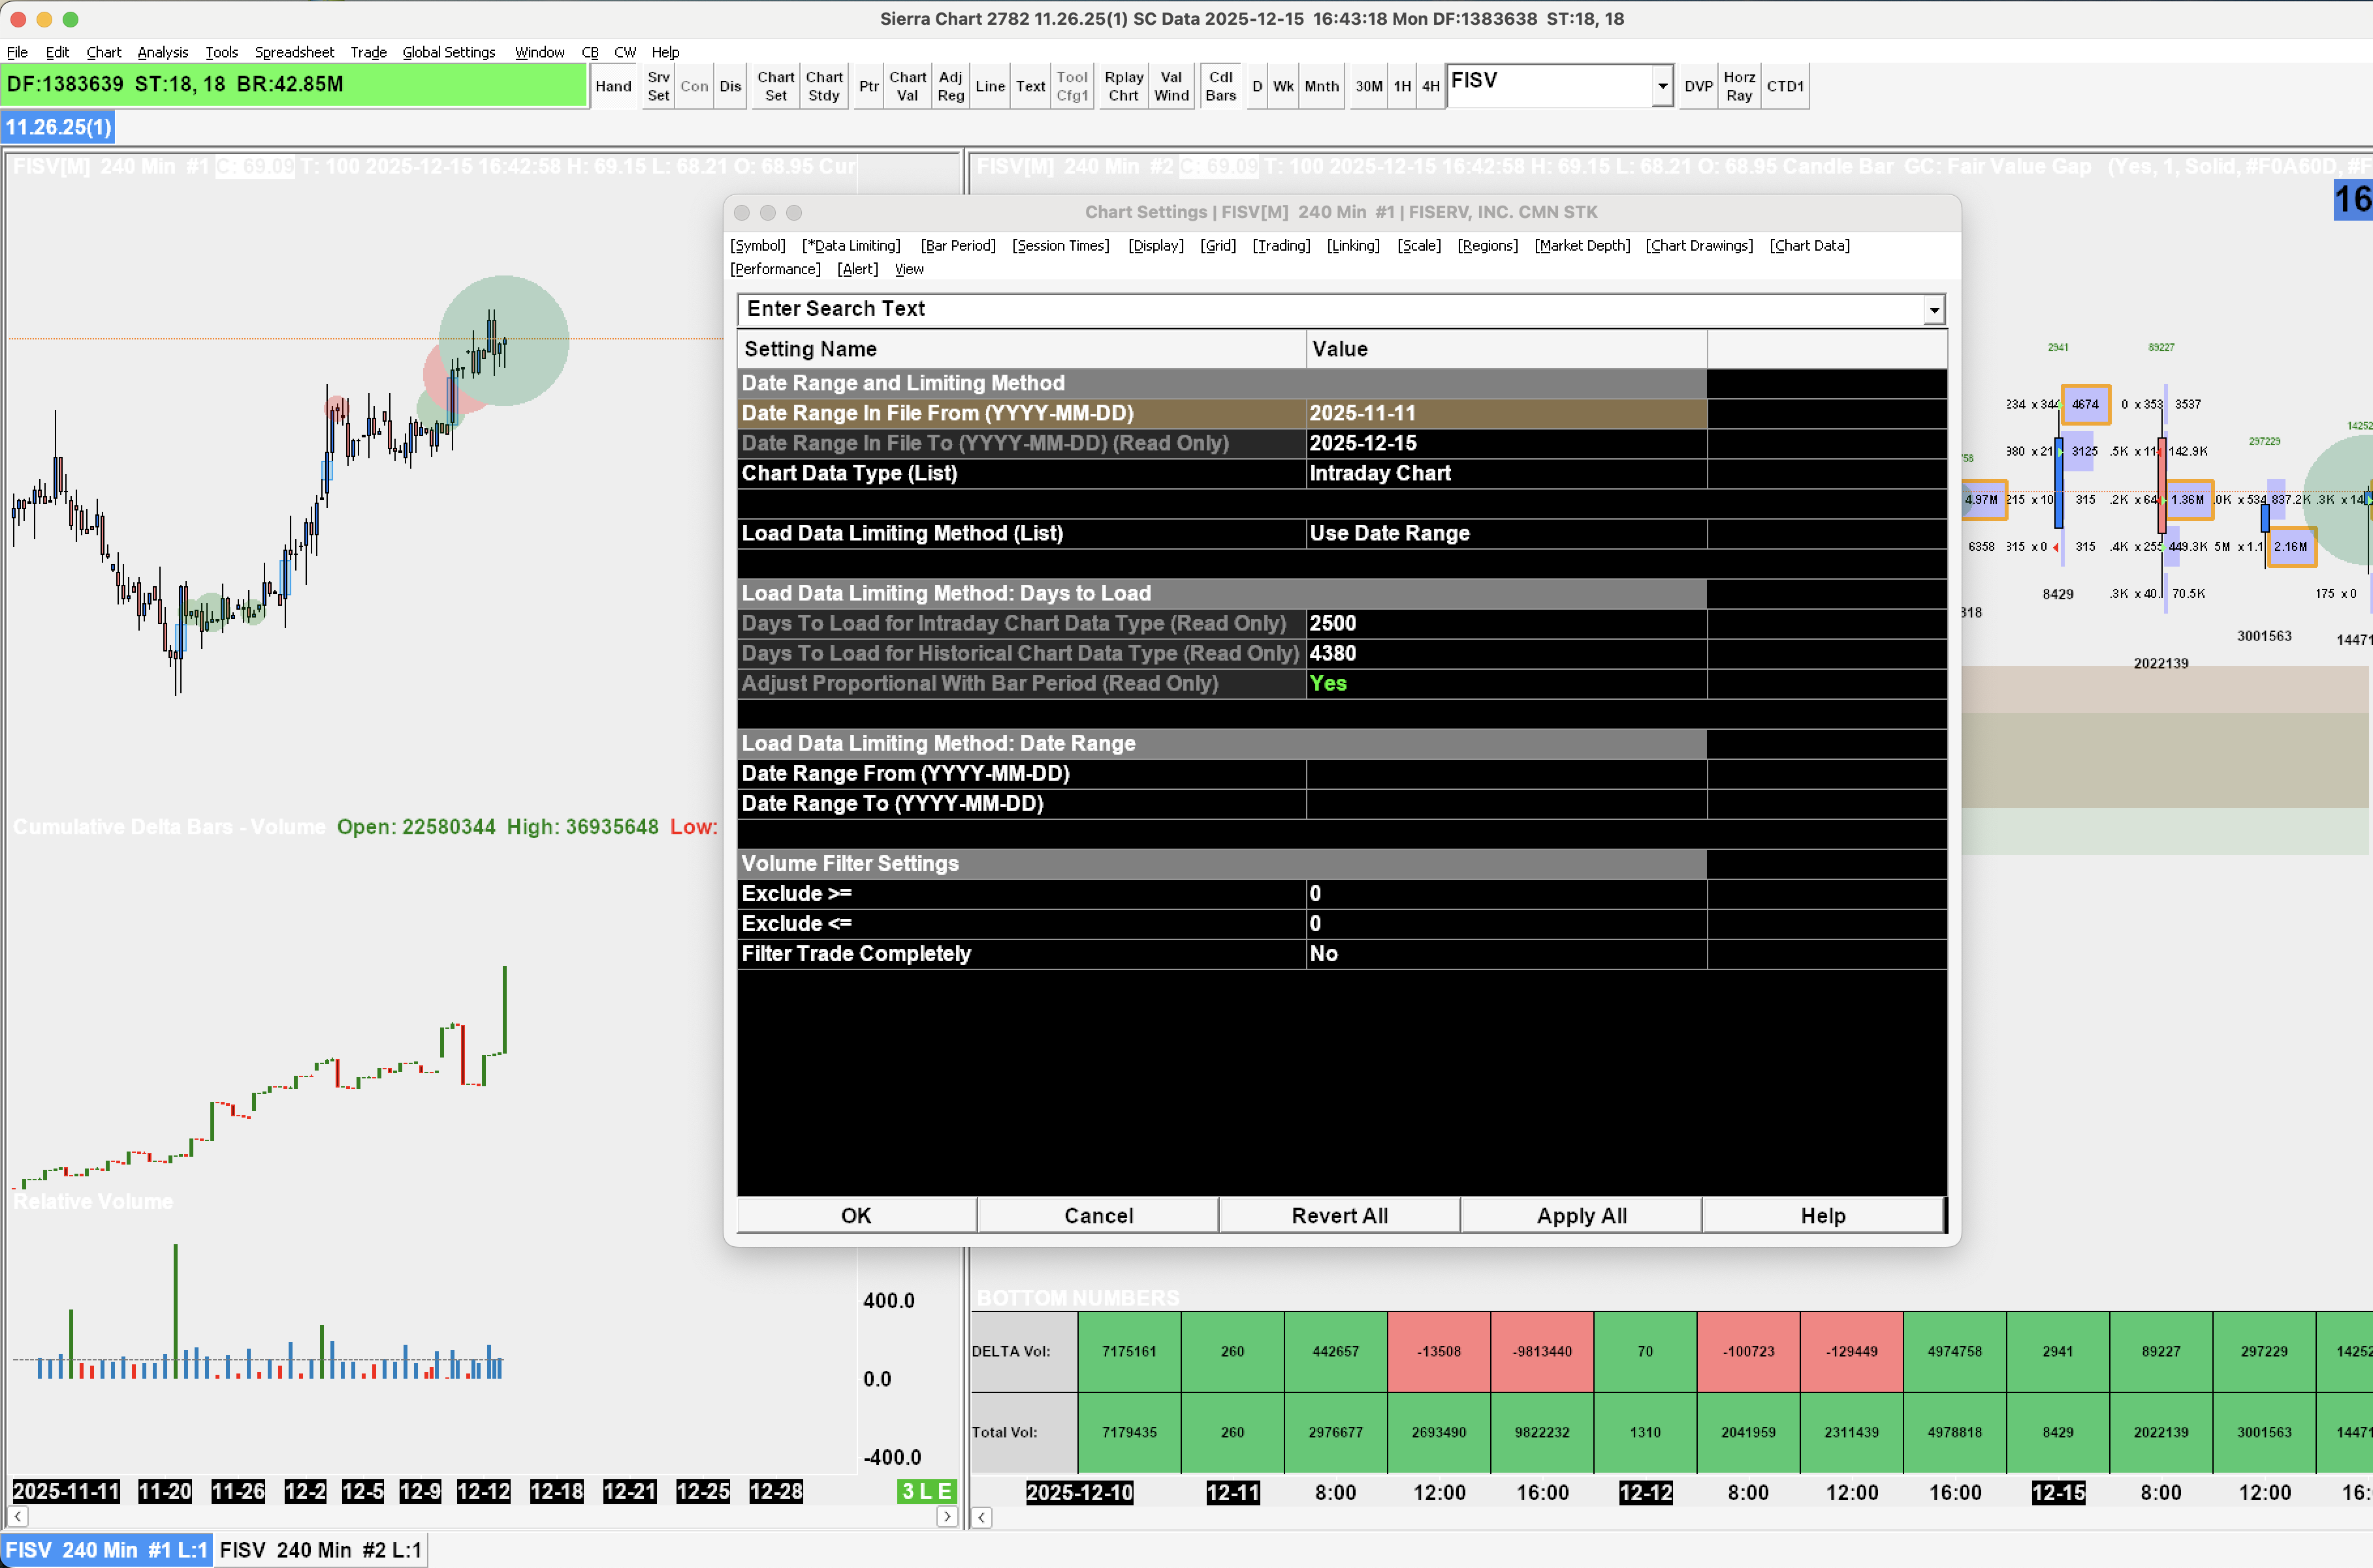The image size is (2373, 1568).
Task: Select the FISV 240 Min #2 chart tab
Action: pyautogui.click(x=320, y=1551)
